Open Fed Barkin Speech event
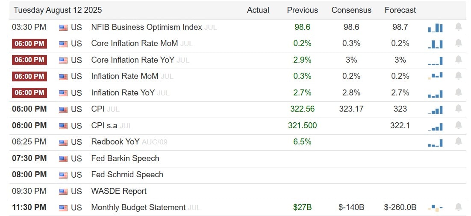Screen dimensions: 471x216 click(125, 158)
